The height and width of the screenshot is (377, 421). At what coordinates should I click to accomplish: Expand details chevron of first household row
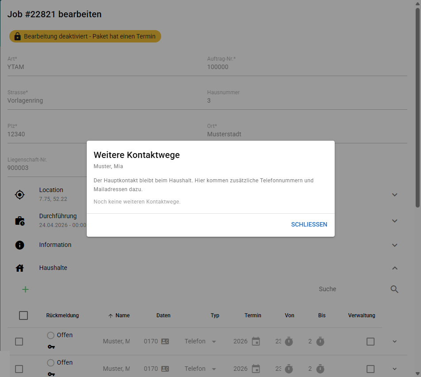coord(394,342)
